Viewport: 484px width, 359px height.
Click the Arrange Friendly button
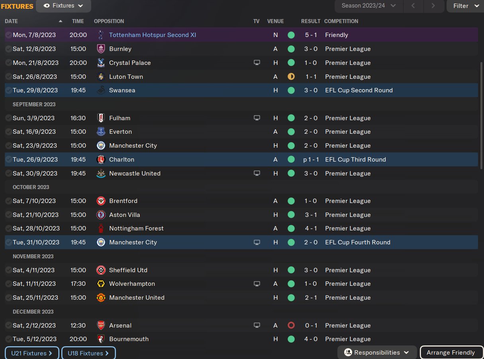(x=451, y=353)
